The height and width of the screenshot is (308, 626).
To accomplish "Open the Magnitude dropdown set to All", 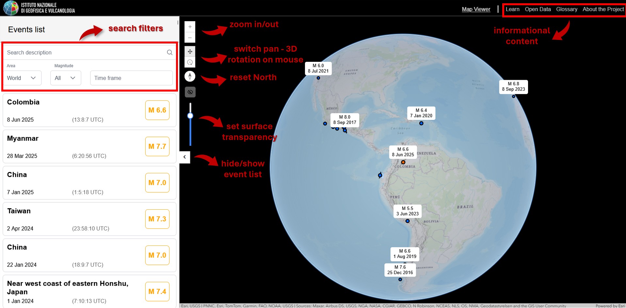I will [x=65, y=78].
